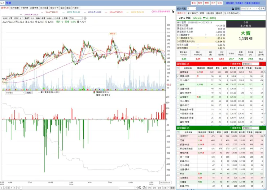
Task: Click the 賣超15 table vertical scrollbar
Action: click(x=264, y=161)
